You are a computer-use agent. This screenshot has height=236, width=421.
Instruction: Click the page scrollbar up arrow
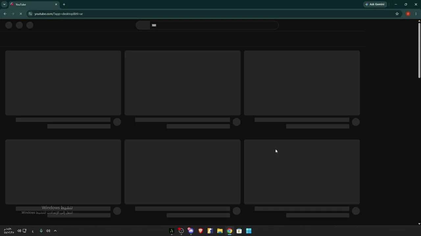click(419, 21)
